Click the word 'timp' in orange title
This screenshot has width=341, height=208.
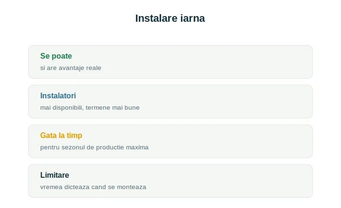(x=74, y=136)
